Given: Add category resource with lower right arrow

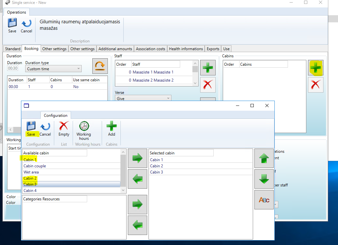Looking at the screenshot, I should click(138, 205).
